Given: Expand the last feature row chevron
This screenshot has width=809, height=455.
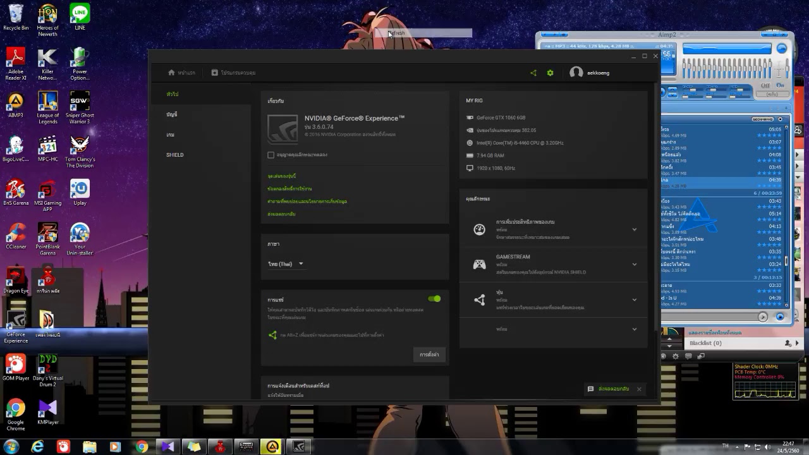Looking at the screenshot, I should coord(635,329).
